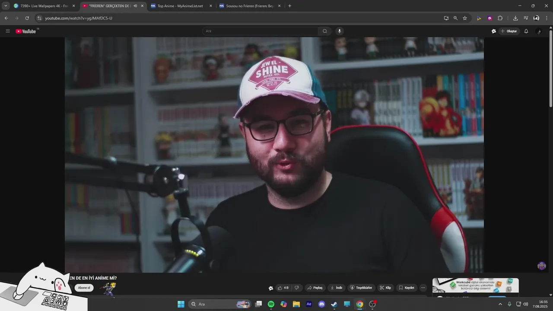553x311 pixels.
Task: Subscribe with the Abone ol button
Action: click(x=84, y=288)
